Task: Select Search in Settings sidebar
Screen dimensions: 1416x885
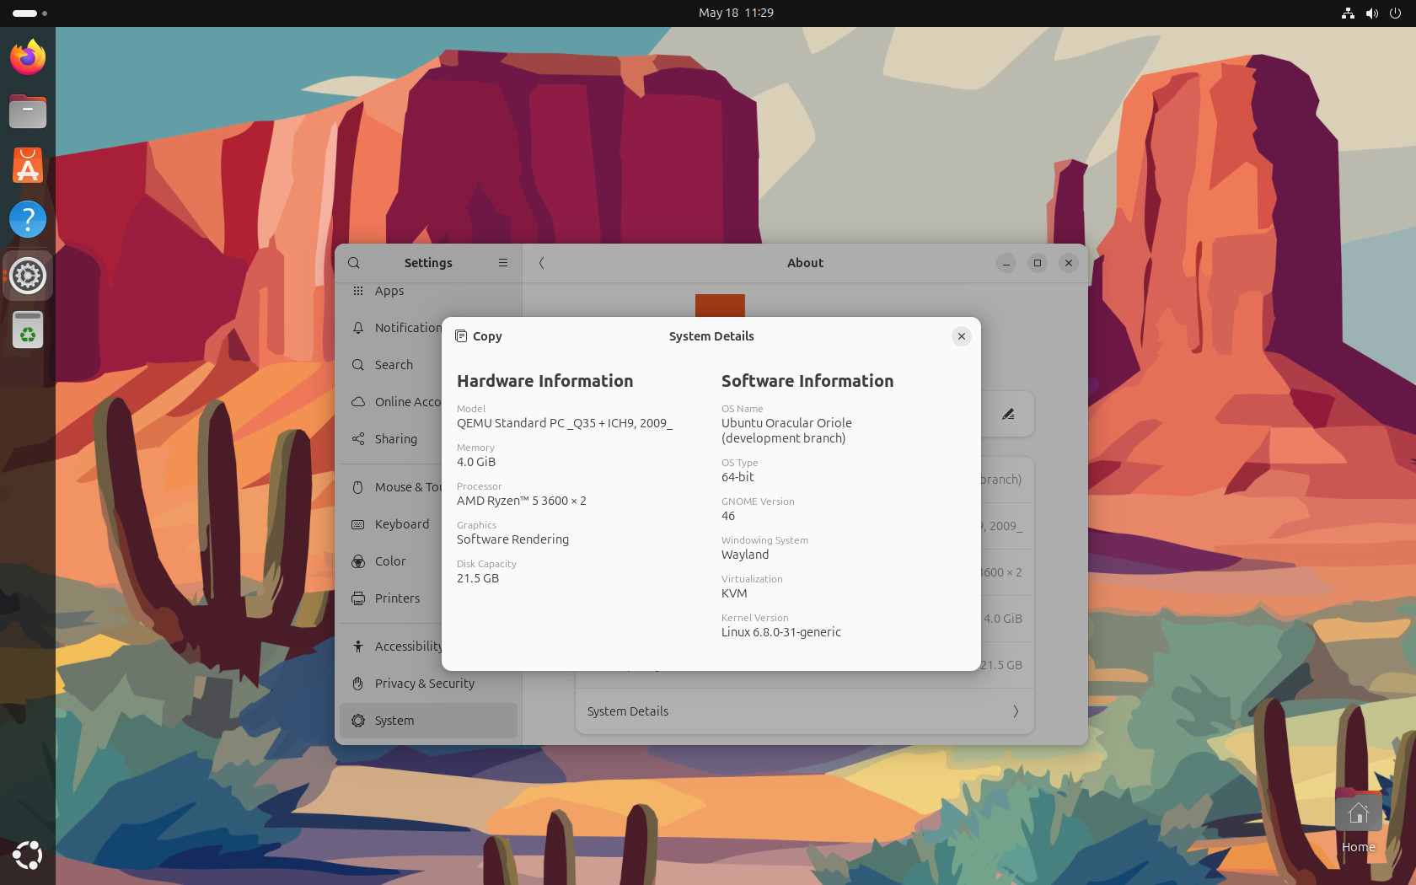Action: 428,365
